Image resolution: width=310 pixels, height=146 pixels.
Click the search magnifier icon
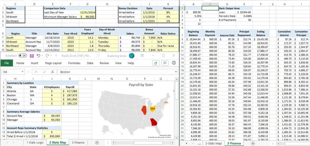point(98,56)
